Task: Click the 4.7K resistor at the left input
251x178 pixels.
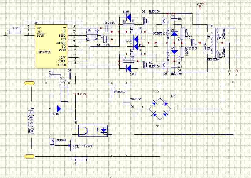Action: [15, 32]
